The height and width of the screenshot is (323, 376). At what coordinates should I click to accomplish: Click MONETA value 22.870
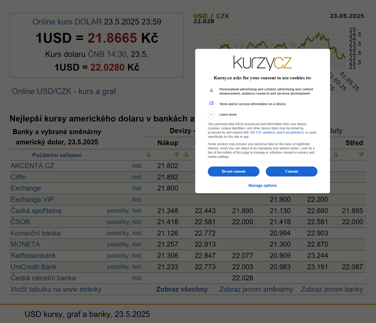click(x=317, y=244)
